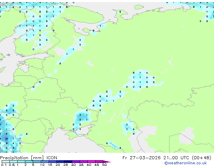Click the lightest 0.1–0.5 mm legend swatch
Viewport: 214px width, 166px height.
[x=6, y=162]
